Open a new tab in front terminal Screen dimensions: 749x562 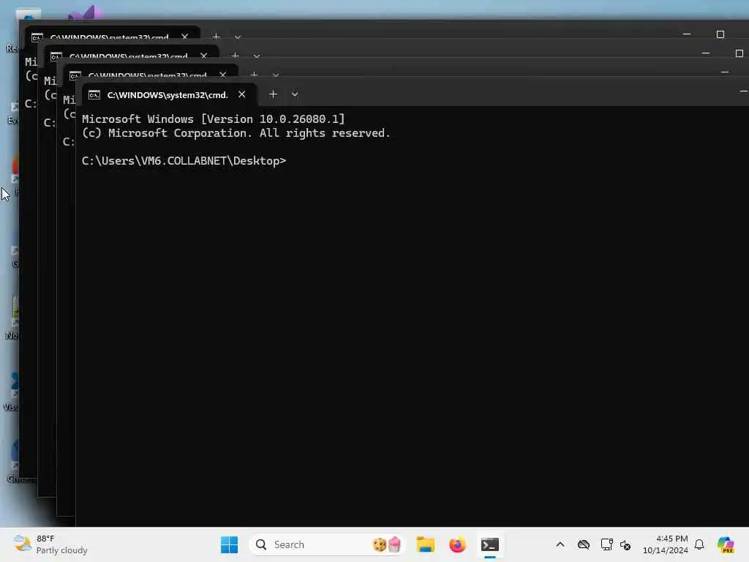(x=273, y=94)
